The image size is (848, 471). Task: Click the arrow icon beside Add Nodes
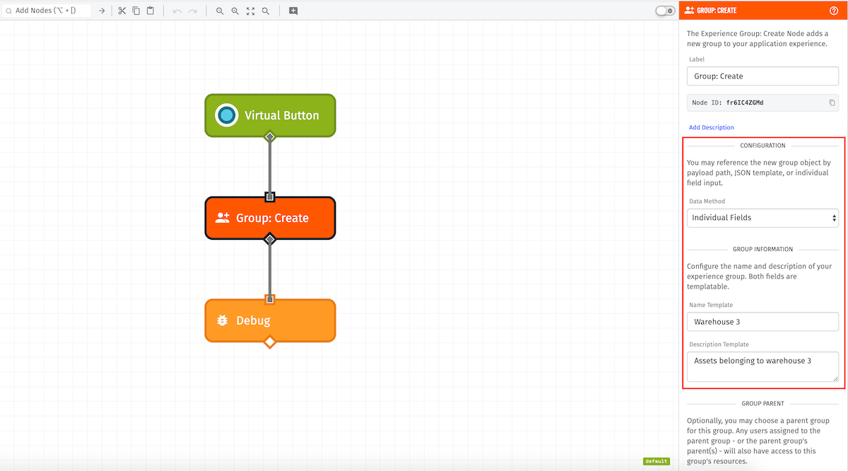point(102,11)
